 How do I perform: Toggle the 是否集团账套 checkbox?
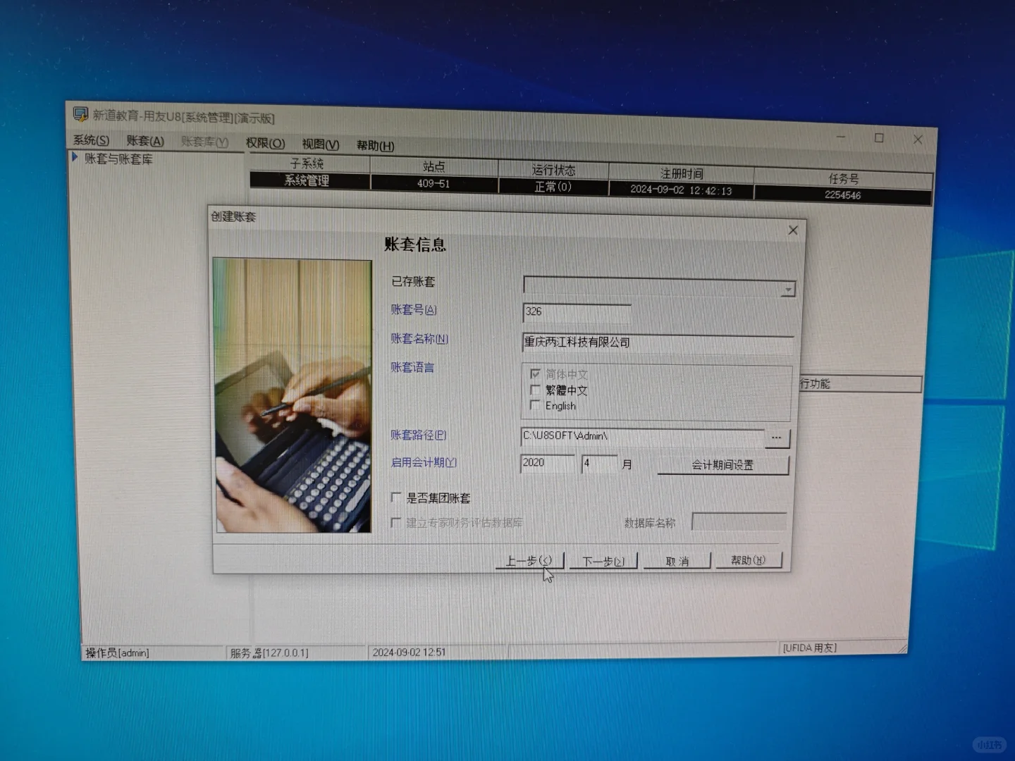(x=397, y=497)
